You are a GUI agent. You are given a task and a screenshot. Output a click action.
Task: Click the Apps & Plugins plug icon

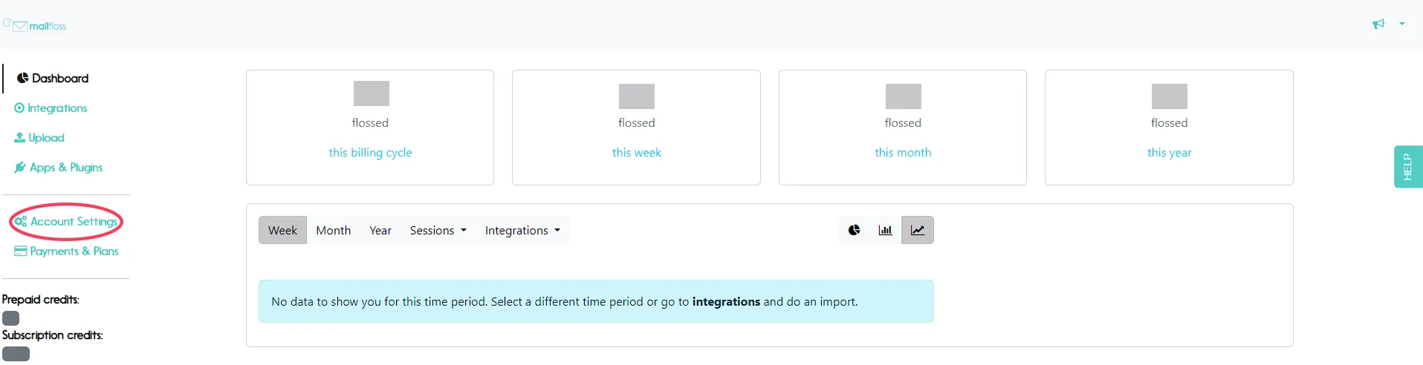coord(20,167)
